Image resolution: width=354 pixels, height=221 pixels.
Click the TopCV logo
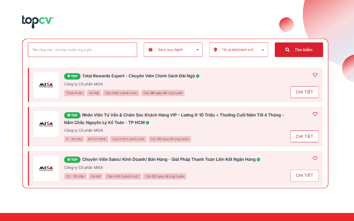click(x=38, y=22)
